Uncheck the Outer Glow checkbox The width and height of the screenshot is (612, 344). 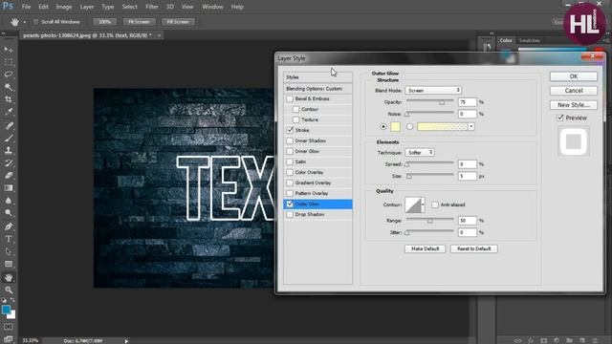[290, 204]
